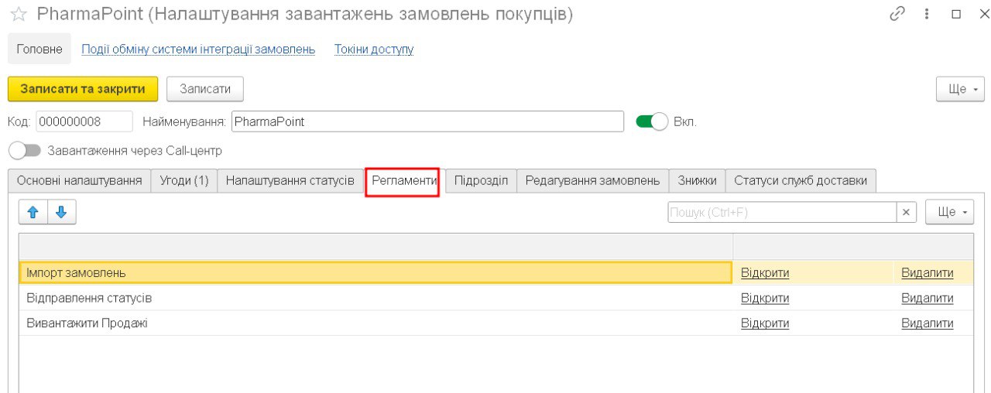The width and height of the screenshot is (991, 393).
Task: Move row up with arrow icon
Action: pyautogui.click(x=33, y=212)
